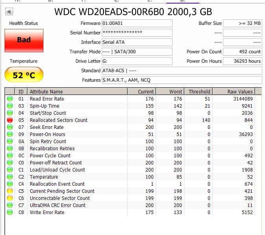Screen dimensions: 265x235
Task: Click the raw value 3144089
Action: 243,99
